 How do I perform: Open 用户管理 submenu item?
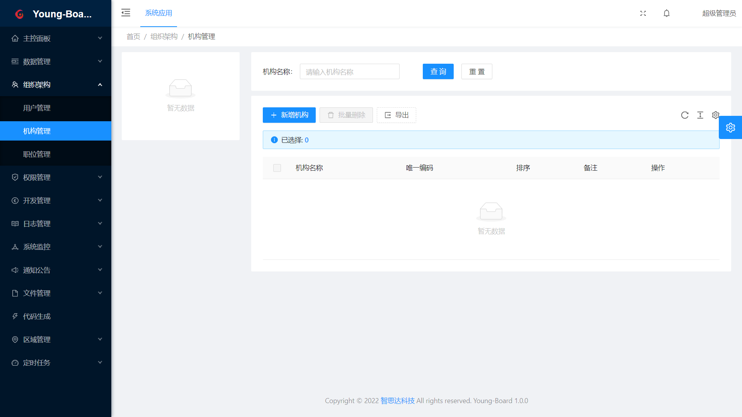(37, 108)
